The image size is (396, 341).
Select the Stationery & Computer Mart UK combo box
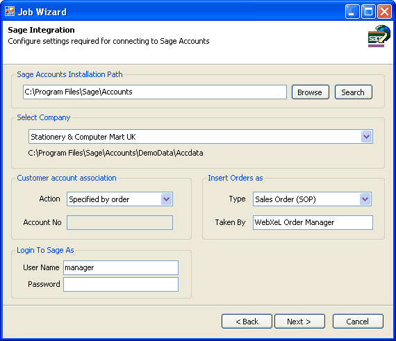point(201,137)
